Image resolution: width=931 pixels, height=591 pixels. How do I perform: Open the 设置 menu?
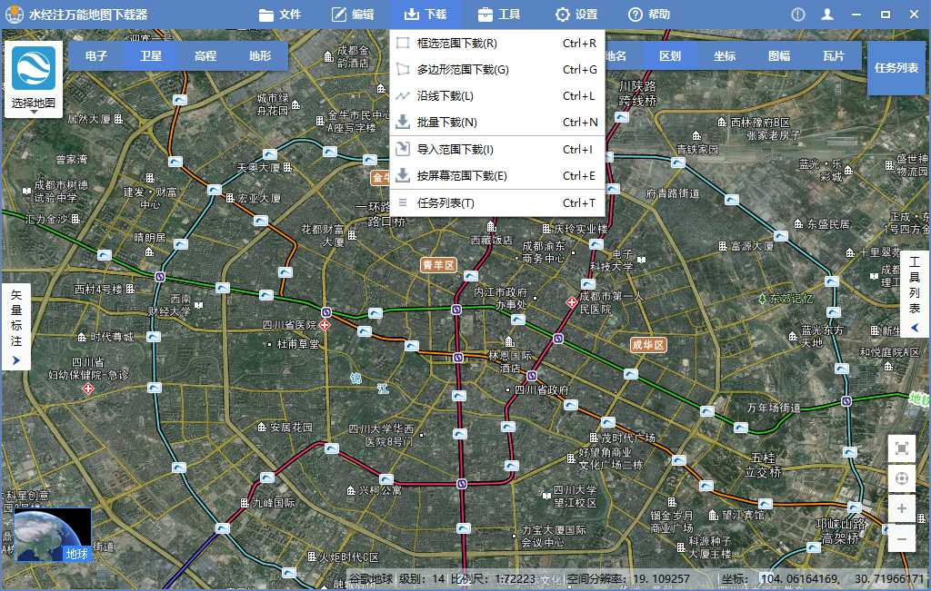[x=576, y=15]
